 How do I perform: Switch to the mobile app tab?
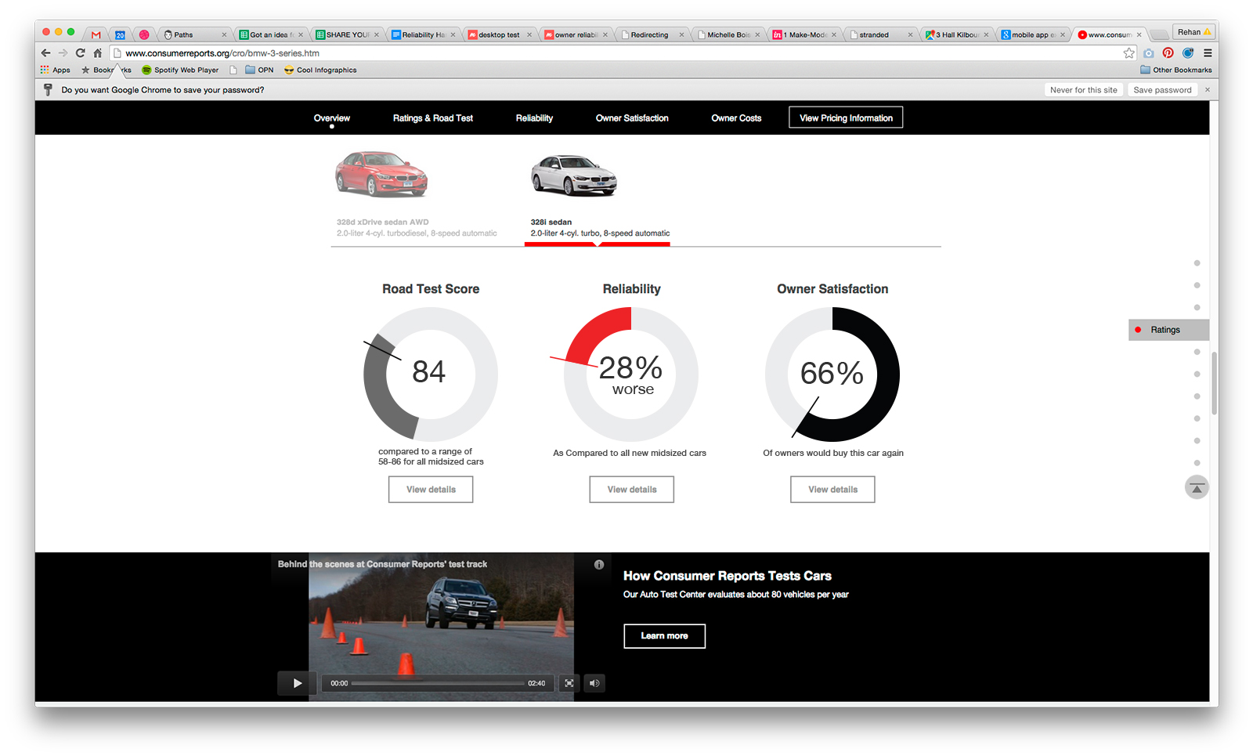(x=1033, y=34)
